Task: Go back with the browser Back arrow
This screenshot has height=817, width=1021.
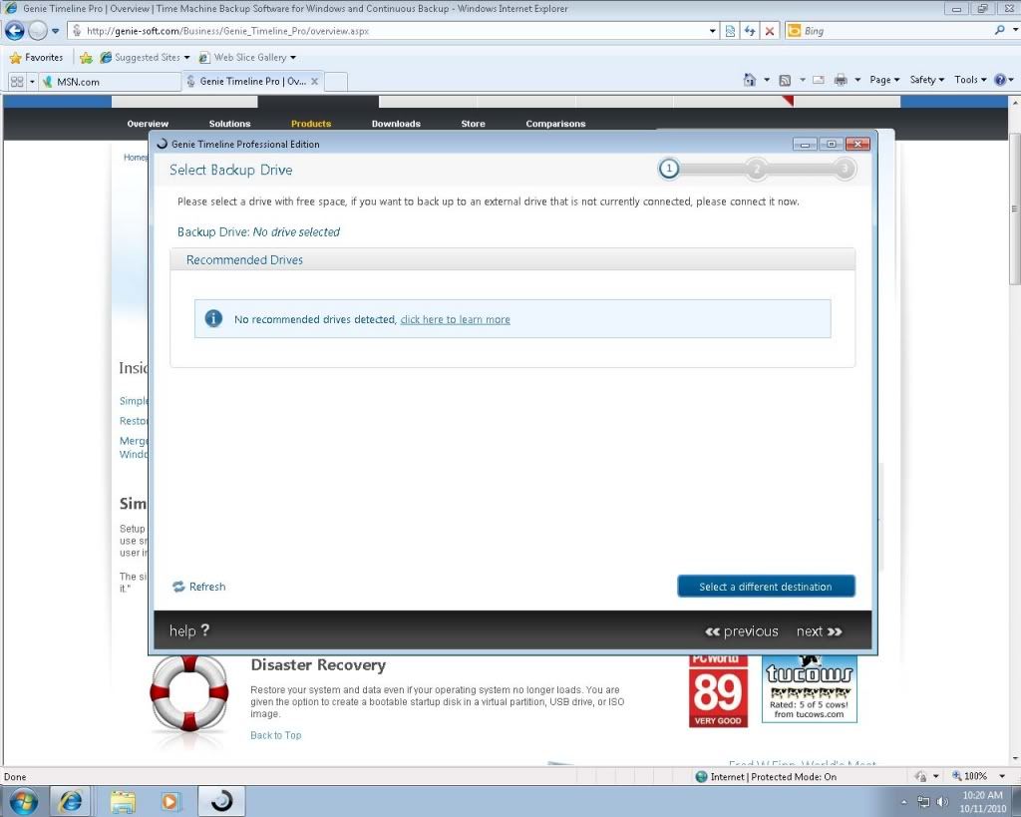Action: point(14,31)
